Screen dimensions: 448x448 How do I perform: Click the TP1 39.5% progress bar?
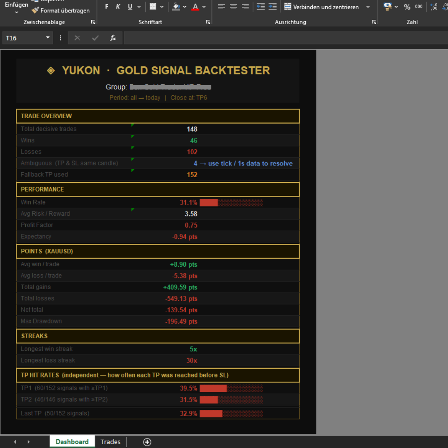coord(231,388)
